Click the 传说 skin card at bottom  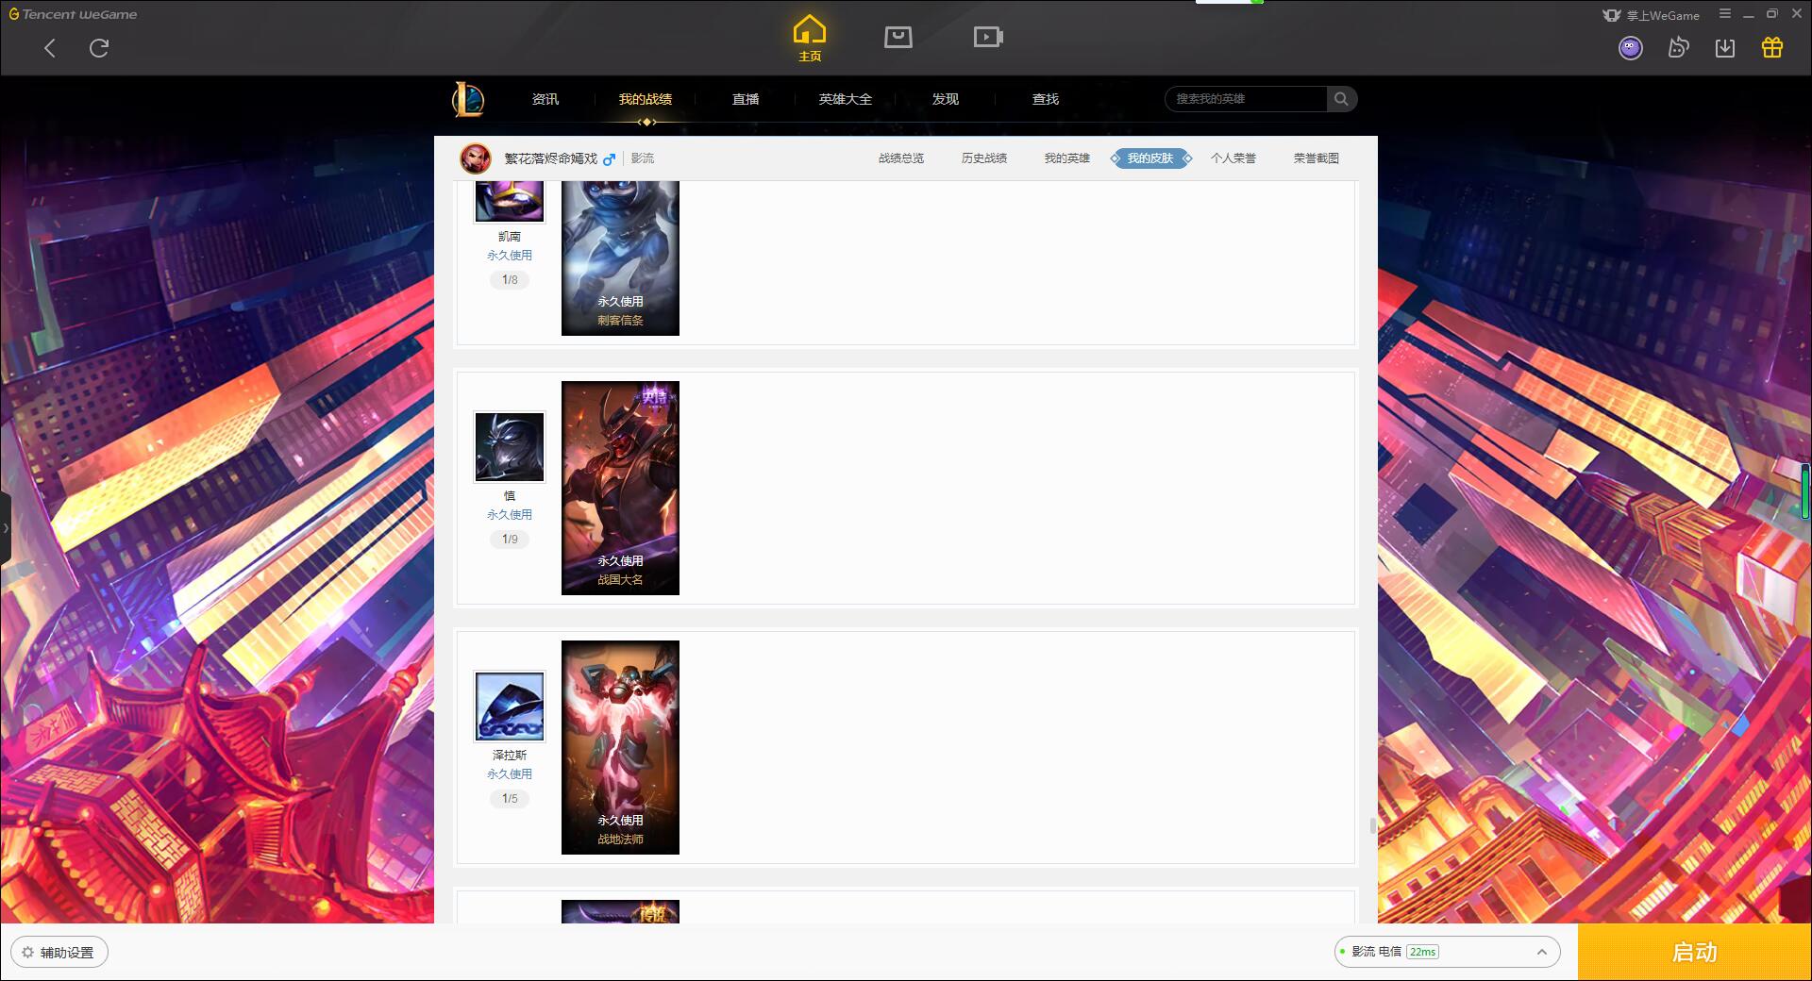(620, 911)
